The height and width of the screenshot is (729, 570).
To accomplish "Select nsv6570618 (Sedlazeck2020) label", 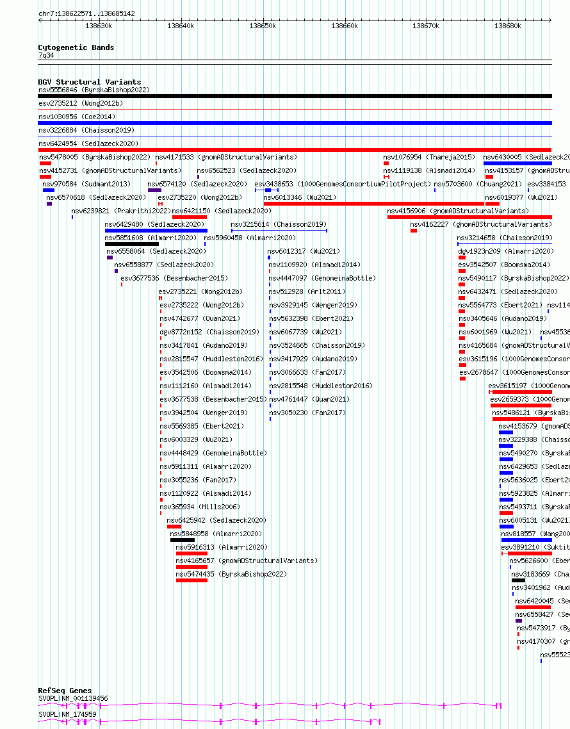I will coord(96,197).
